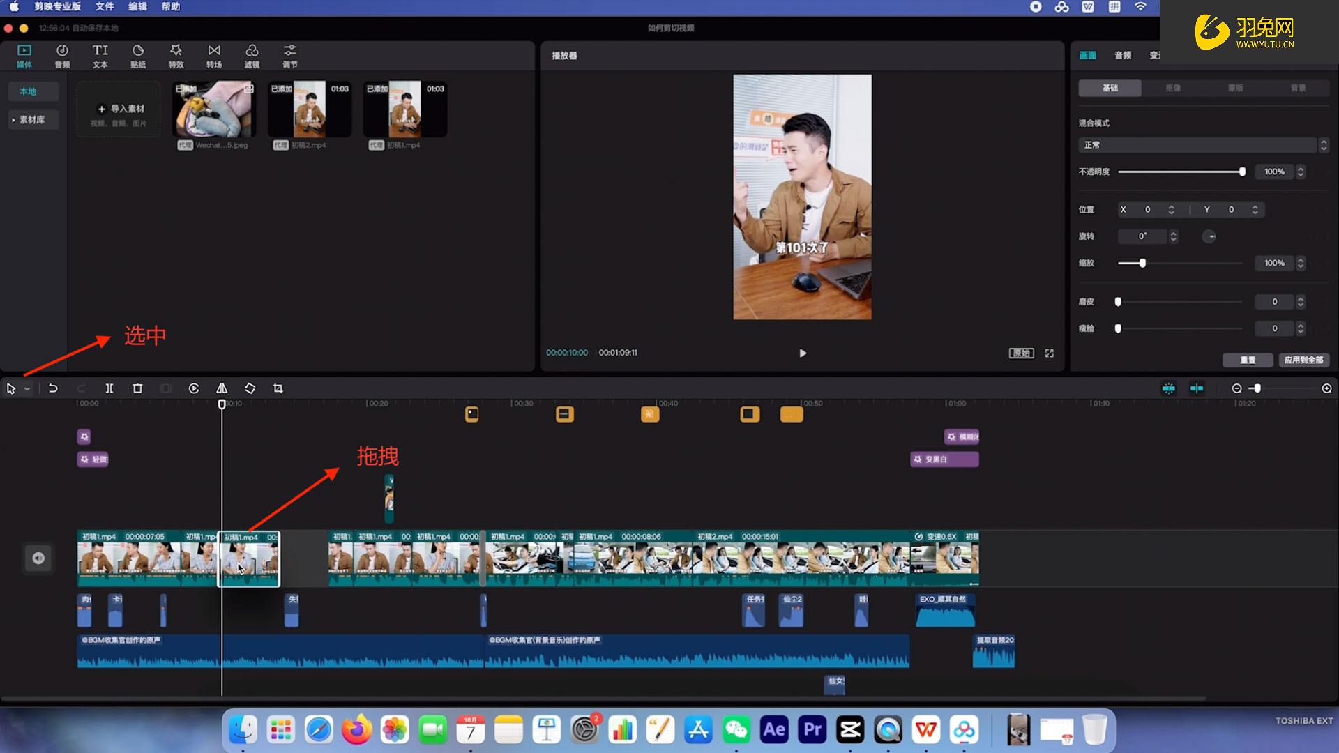The width and height of the screenshot is (1339, 753).
Task: Open the 混合模式 blend mode dropdown 正常
Action: pyautogui.click(x=1203, y=145)
